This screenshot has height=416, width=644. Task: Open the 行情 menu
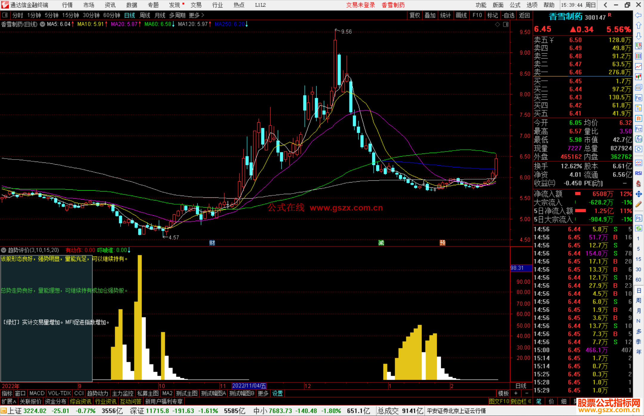pyautogui.click(x=67, y=5)
